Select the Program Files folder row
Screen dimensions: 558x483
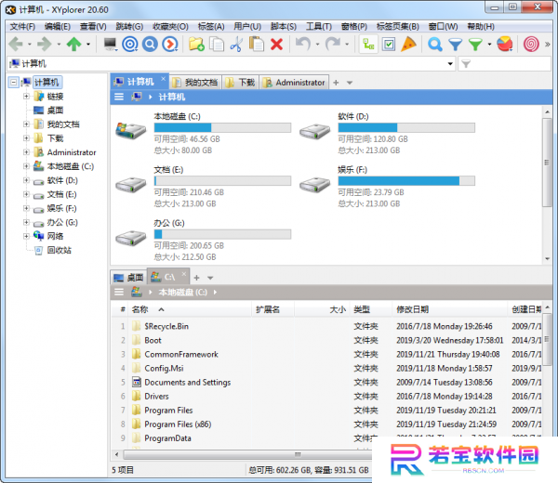[168, 411]
